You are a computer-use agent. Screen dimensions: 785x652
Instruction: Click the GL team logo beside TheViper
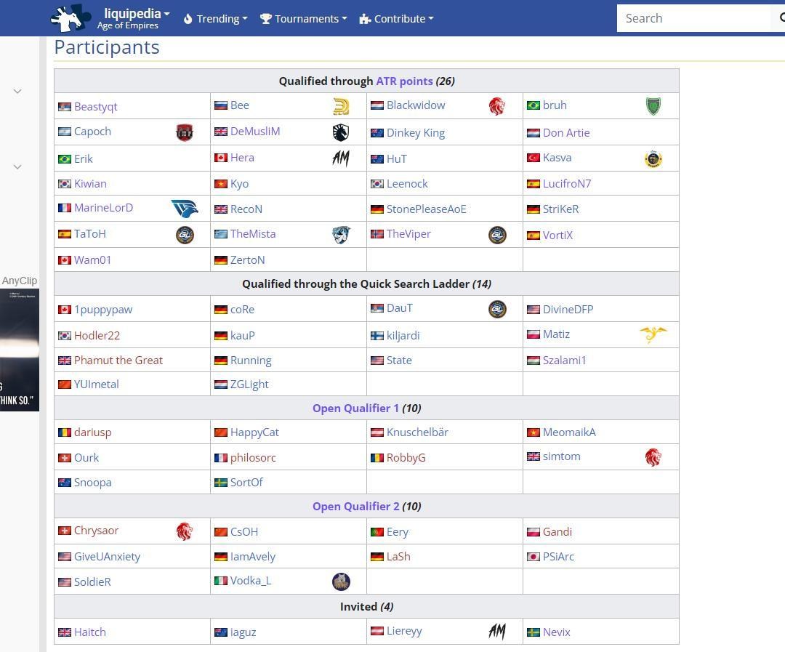coord(497,235)
